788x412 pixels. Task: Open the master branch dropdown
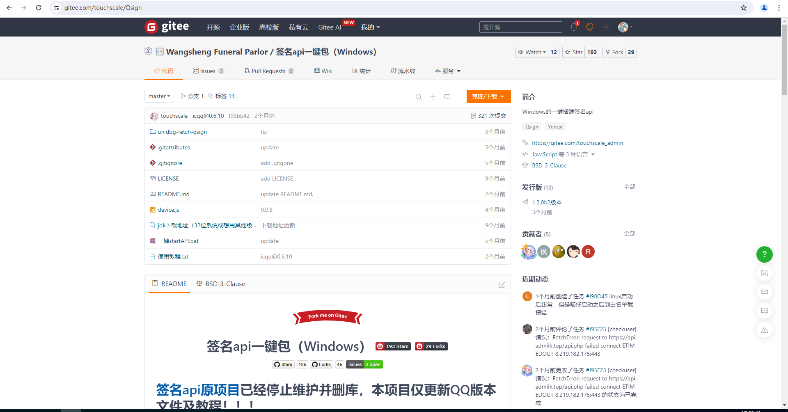click(x=159, y=96)
